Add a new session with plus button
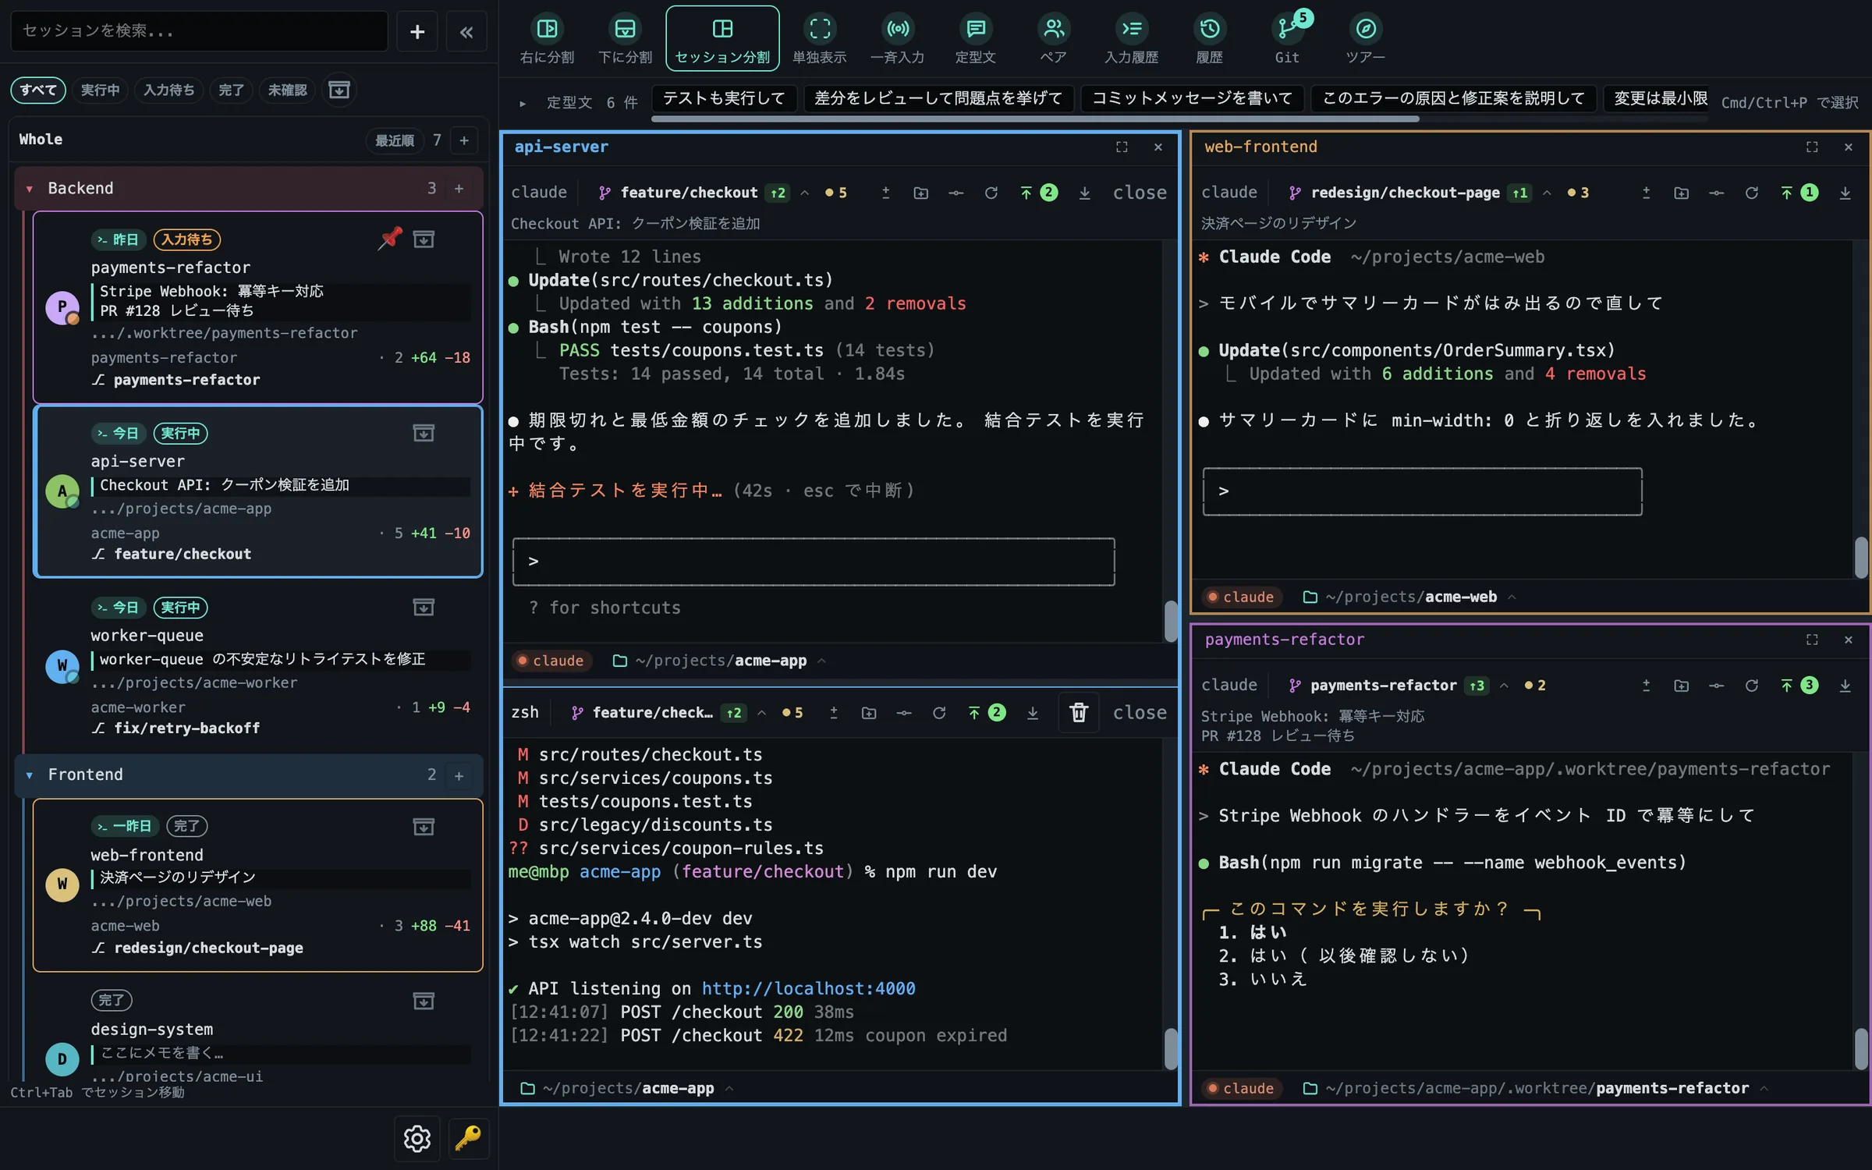This screenshot has height=1170, width=1872. [417, 31]
